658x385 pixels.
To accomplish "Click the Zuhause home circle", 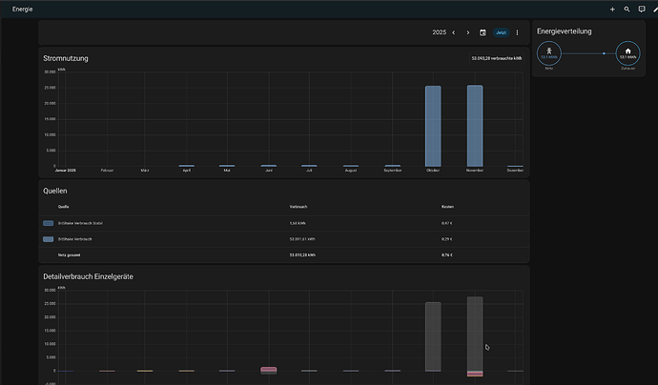I will pos(627,53).
